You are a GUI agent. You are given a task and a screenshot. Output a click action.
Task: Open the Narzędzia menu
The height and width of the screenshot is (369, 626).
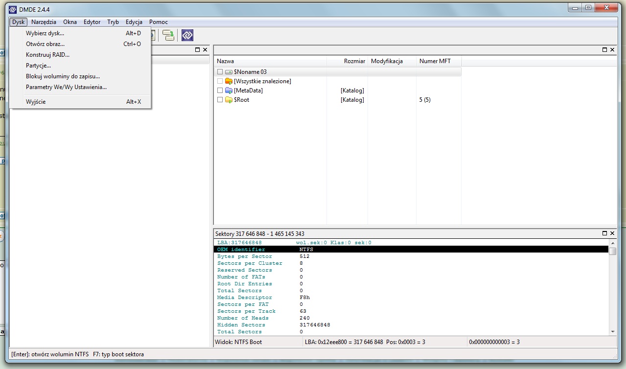click(x=44, y=22)
